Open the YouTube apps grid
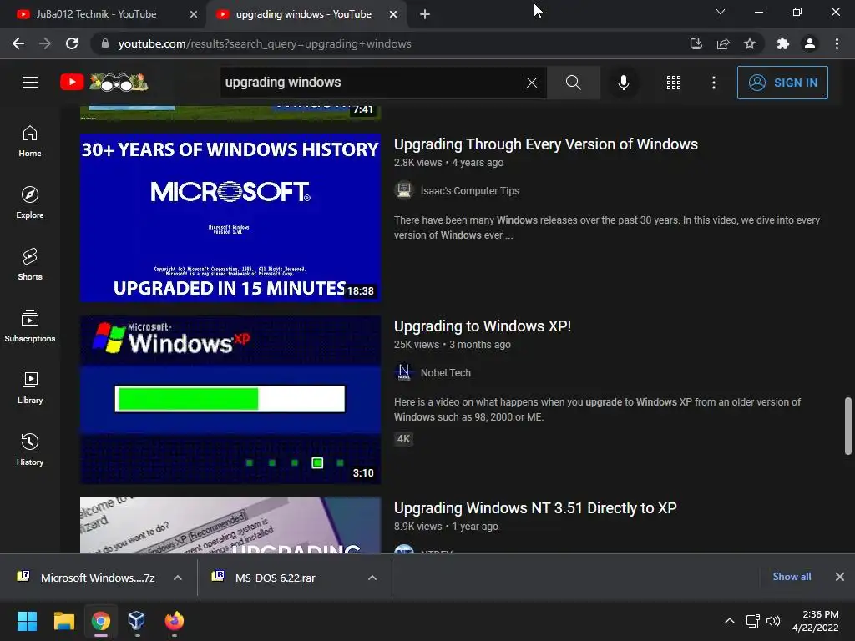This screenshot has height=641, width=855. pyautogui.click(x=674, y=83)
